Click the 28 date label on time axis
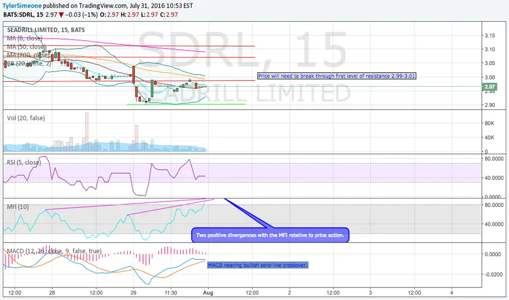 pos(52,293)
